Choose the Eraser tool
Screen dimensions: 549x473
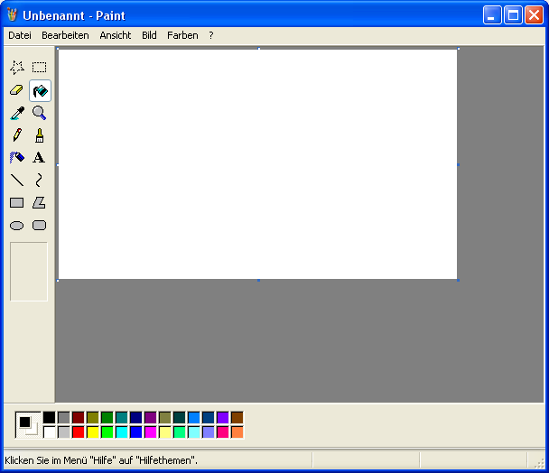(x=17, y=90)
